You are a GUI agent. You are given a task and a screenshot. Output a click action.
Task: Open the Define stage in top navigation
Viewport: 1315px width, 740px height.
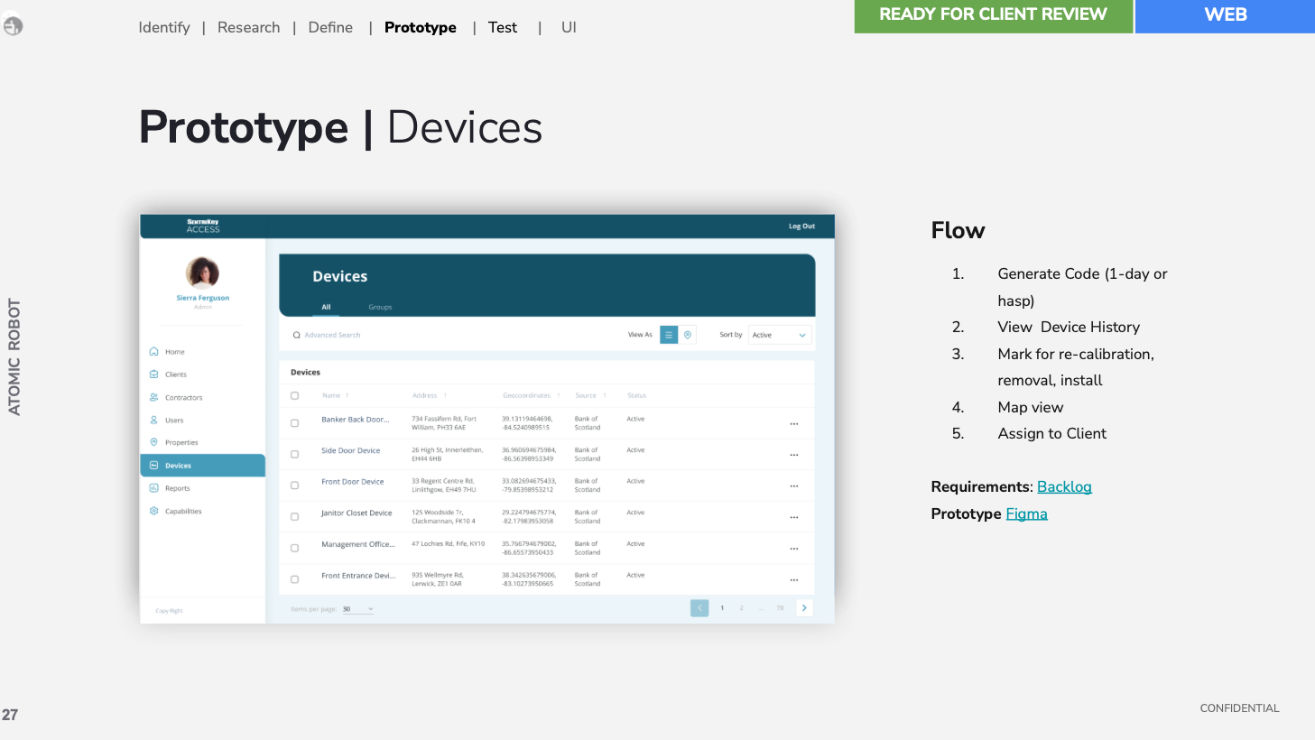330,27
